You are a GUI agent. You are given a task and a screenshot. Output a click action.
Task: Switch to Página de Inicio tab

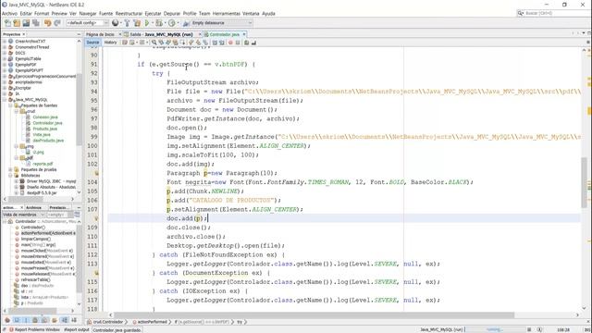(100, 34)
